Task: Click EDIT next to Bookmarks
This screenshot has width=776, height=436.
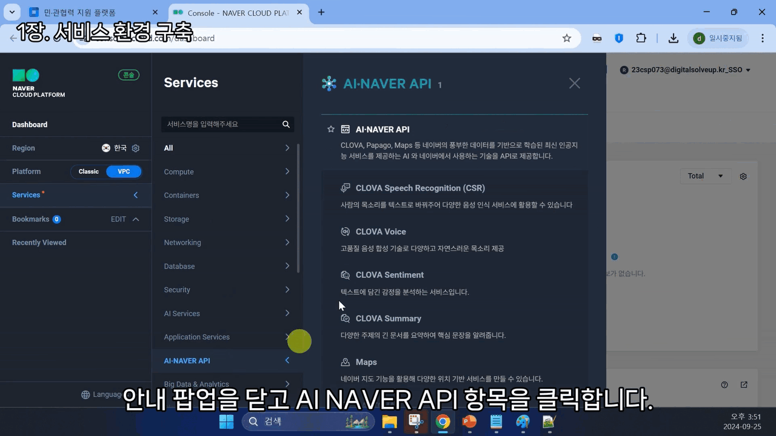Action: [118, 219]
